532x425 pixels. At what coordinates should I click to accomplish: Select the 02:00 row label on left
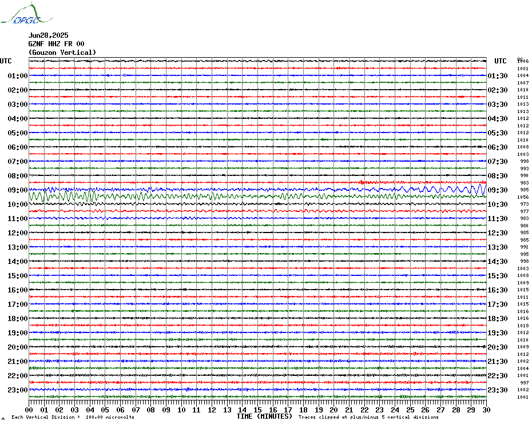click(x=18, y=90)
